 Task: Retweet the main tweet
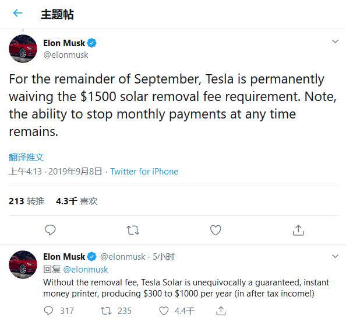pyautogui.click(x=133, y=231)
